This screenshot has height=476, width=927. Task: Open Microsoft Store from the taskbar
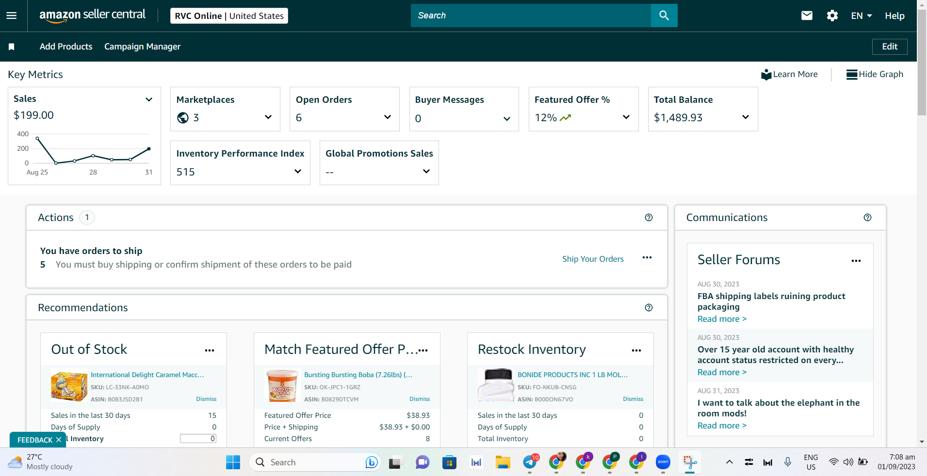pyautogui.click(x=450, y=462)
